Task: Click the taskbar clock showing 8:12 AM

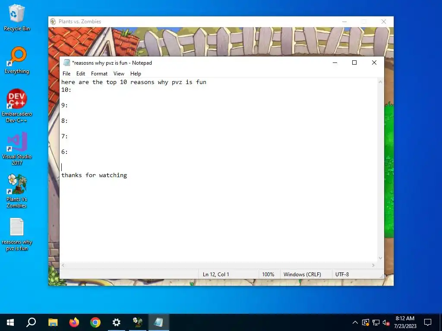Action: (405, 322)
